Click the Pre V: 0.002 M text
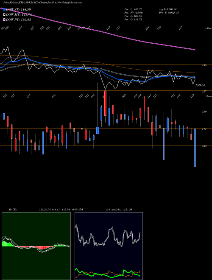This screenshot has width=212, height=280. [169, 13]
